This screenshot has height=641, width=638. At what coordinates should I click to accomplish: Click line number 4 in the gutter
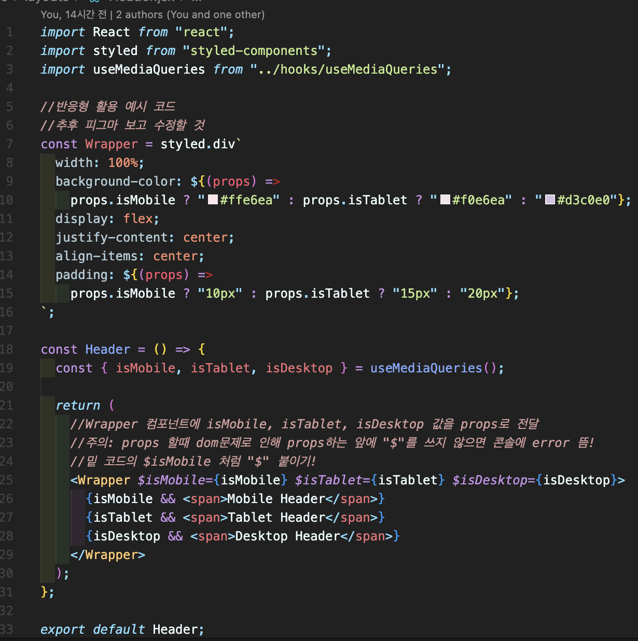[x=9, y=88]
